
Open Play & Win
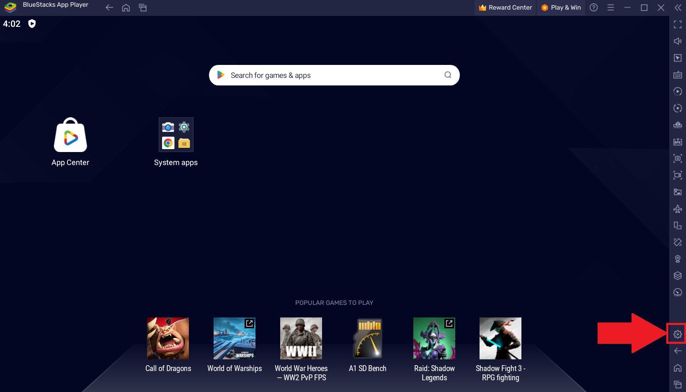(561, 8)
